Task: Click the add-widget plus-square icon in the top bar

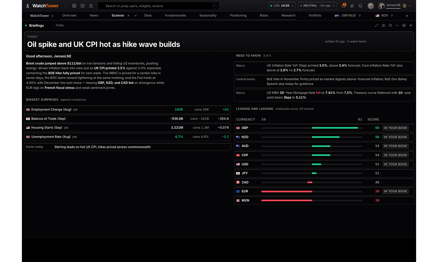Action: [83, 6]
